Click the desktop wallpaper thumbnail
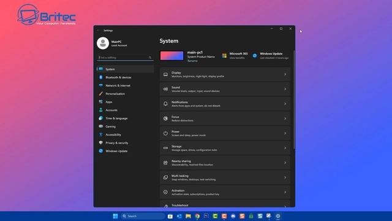Screen dimensions: 392x221 [171, 56]
